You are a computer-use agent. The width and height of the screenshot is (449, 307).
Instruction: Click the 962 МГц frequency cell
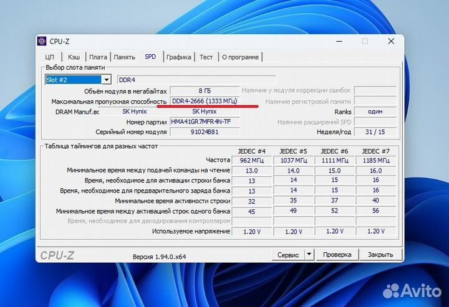click(x=251, y=161)
